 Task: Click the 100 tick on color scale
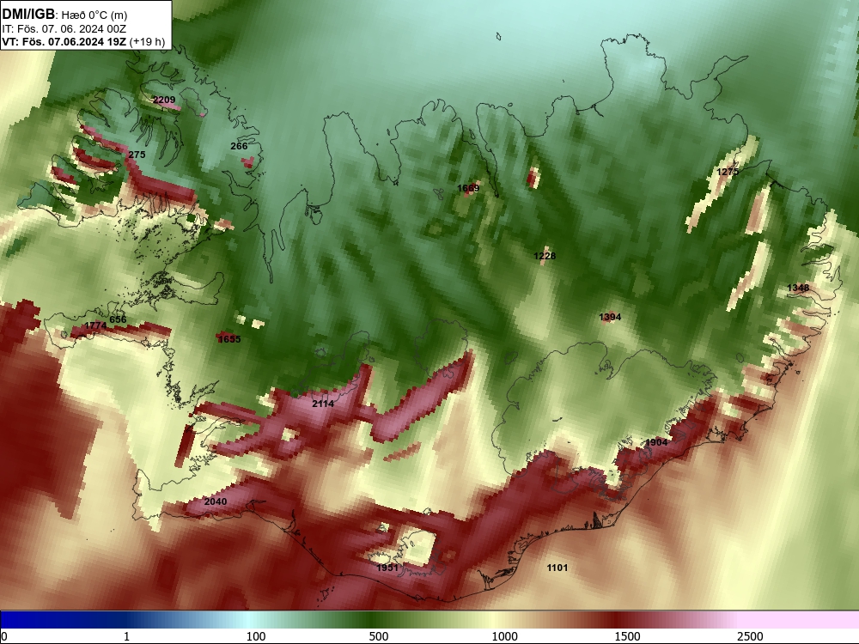click(256, 636)
